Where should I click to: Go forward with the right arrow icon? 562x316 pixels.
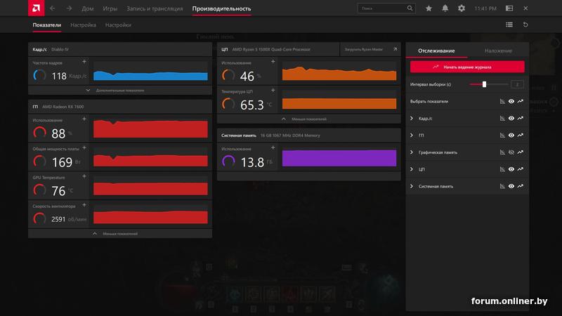(x=69, y=8)
